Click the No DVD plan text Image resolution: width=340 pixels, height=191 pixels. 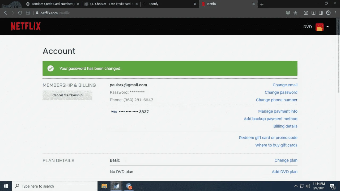coord(121,172)
